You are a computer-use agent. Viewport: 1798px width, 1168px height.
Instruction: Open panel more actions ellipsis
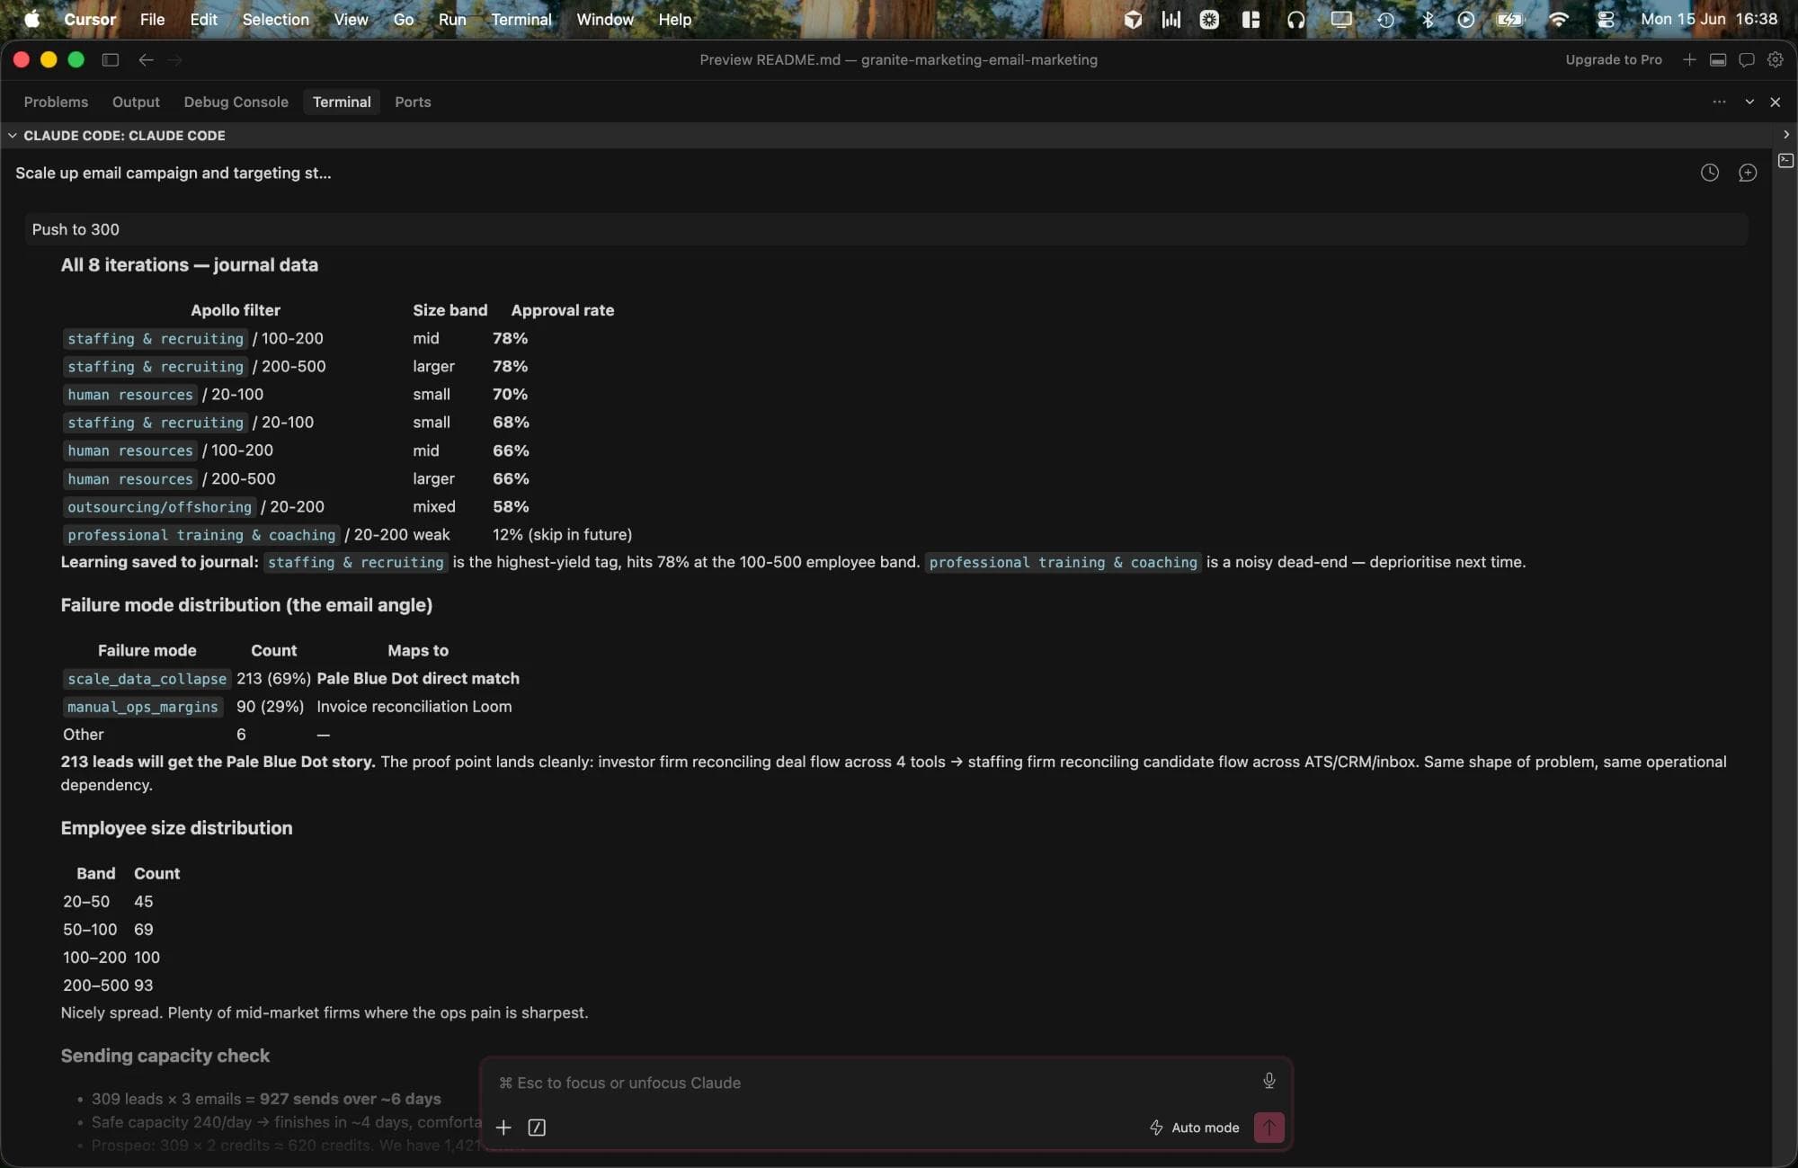coord(1719,102)
